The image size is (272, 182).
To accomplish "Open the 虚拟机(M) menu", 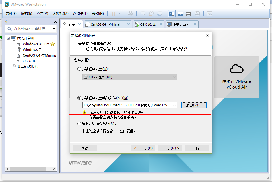I will point(60,14).
